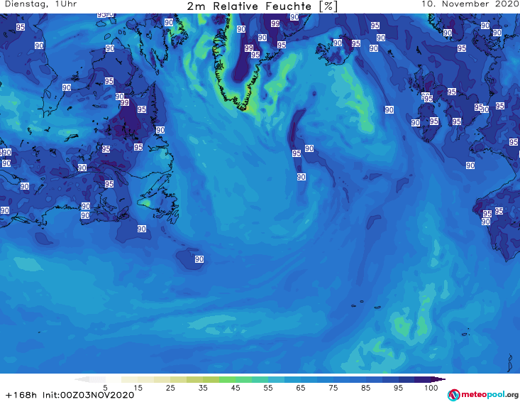Click the legend value 5
520x402 pixels.
click(105, 388)
